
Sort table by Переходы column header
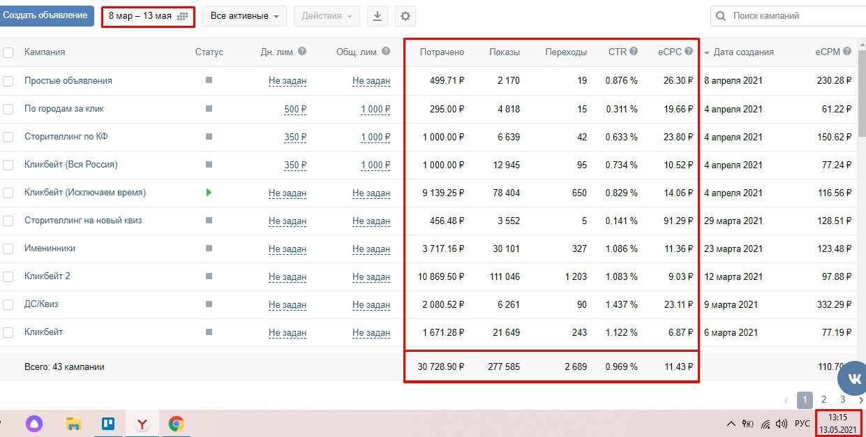click(566, 52)
